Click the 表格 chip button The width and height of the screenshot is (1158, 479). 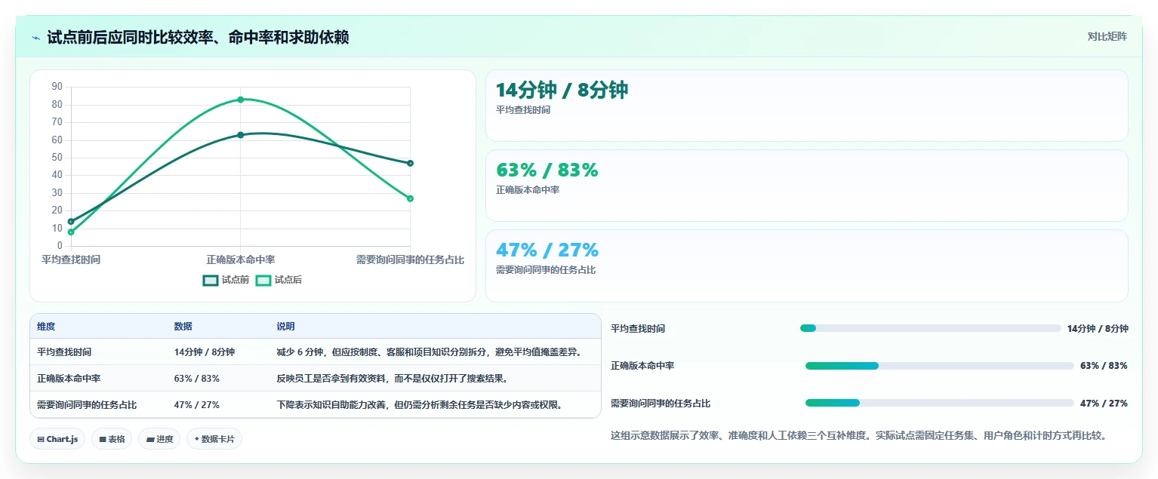pos(112,439)
